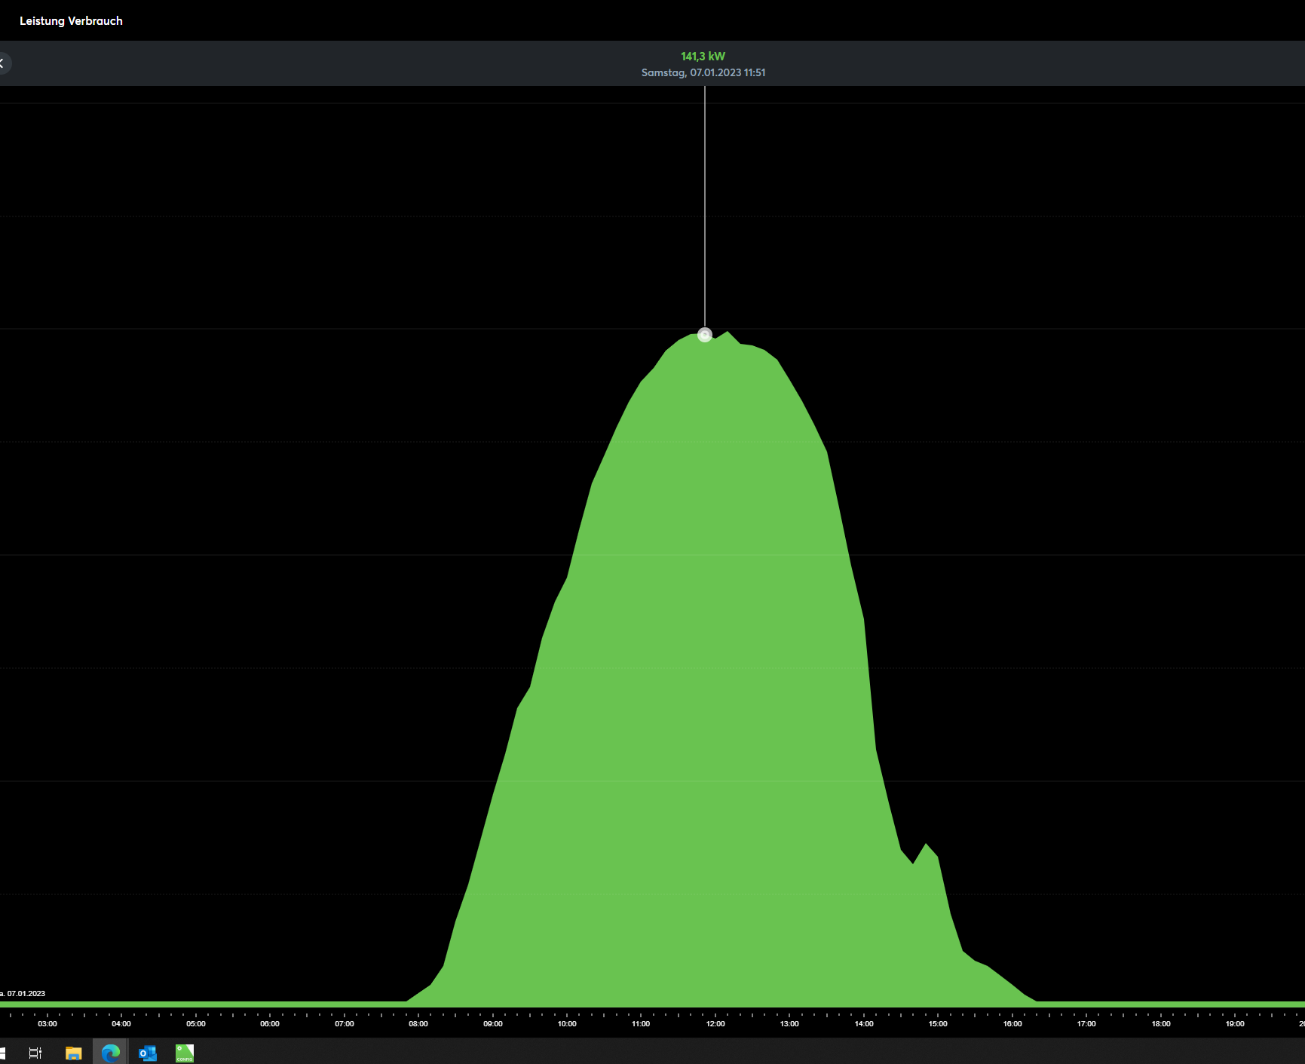Open File Explorer from the taskbar
The width and height of the screenshot is (1305, 1064).
(73, 1053)
